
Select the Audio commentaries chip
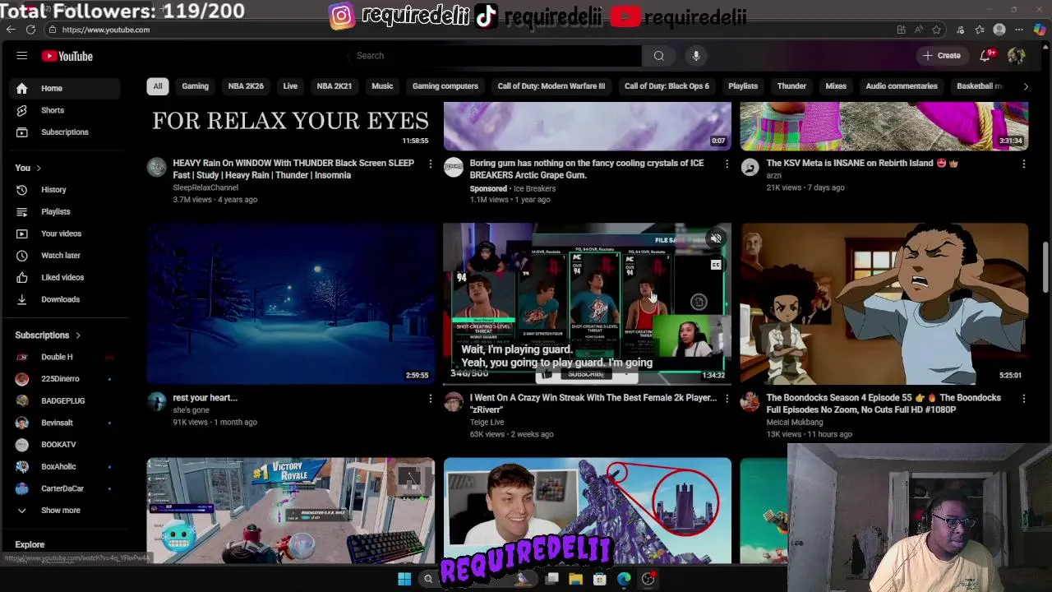902,86
